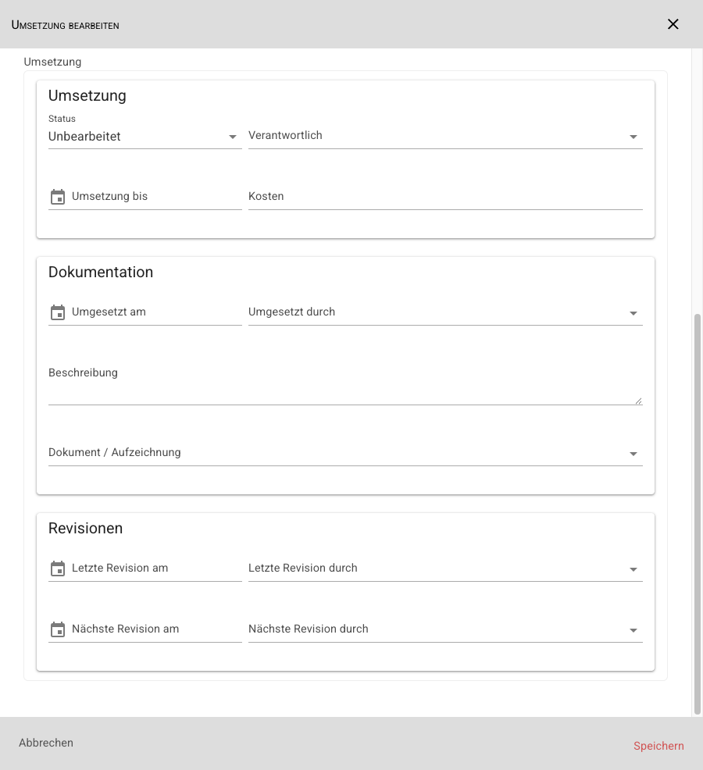The height and width of the screenshot is (770, 703).
Task: Click the calendar icon beside Umsetzung bis
Action: [58, 197]
